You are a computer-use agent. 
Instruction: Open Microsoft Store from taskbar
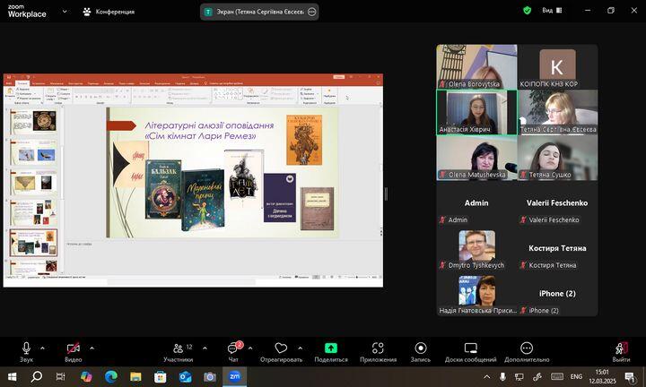(161, 376)
